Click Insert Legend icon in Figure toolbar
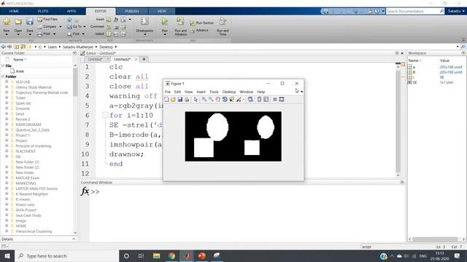 coord(266,100)
